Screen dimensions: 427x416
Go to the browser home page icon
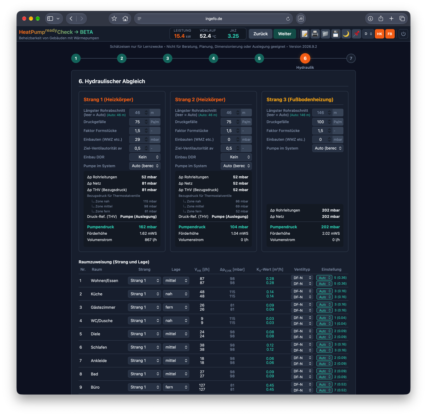[125, 18]
